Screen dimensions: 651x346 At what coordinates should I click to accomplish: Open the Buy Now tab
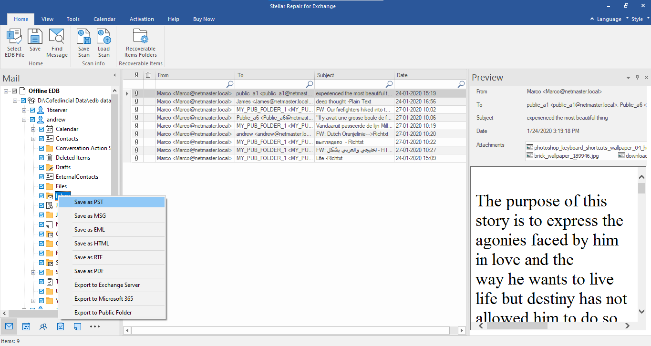pos(204,19)
